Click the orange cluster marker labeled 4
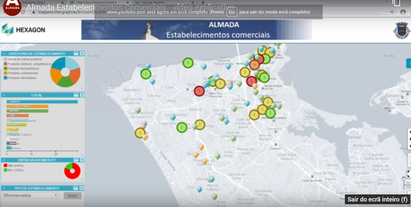Viewport: 411px width, 207px height. coord(254,65)
